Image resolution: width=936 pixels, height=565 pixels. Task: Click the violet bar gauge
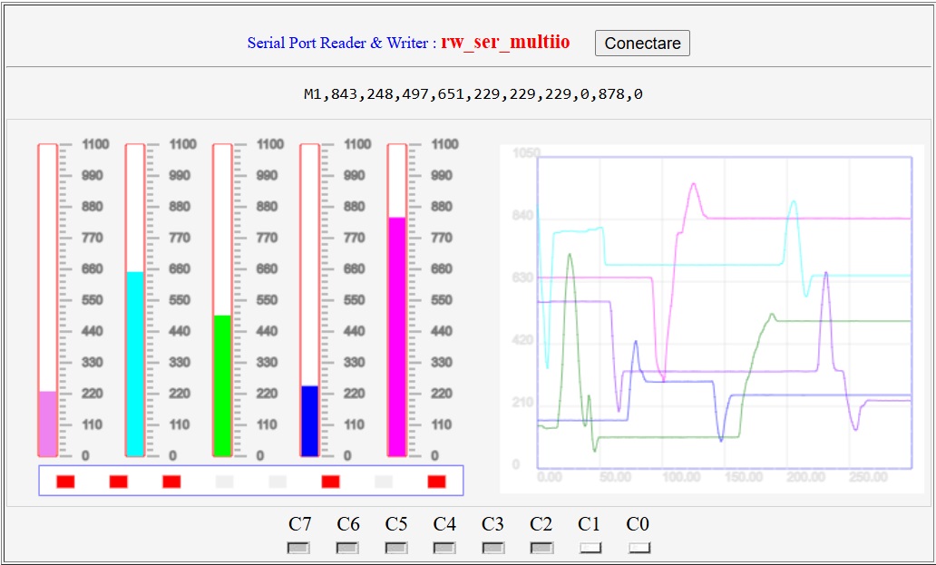point(47,300)
